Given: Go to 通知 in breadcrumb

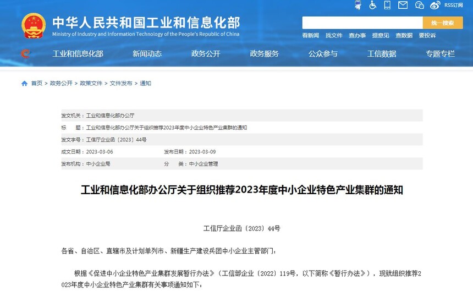Looking at the screenshot, I should [x=145, y=84].
